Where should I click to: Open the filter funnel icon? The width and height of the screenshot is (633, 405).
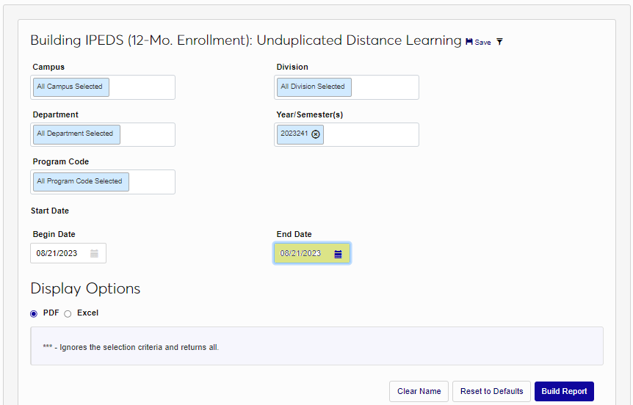[x=500, y=42]
